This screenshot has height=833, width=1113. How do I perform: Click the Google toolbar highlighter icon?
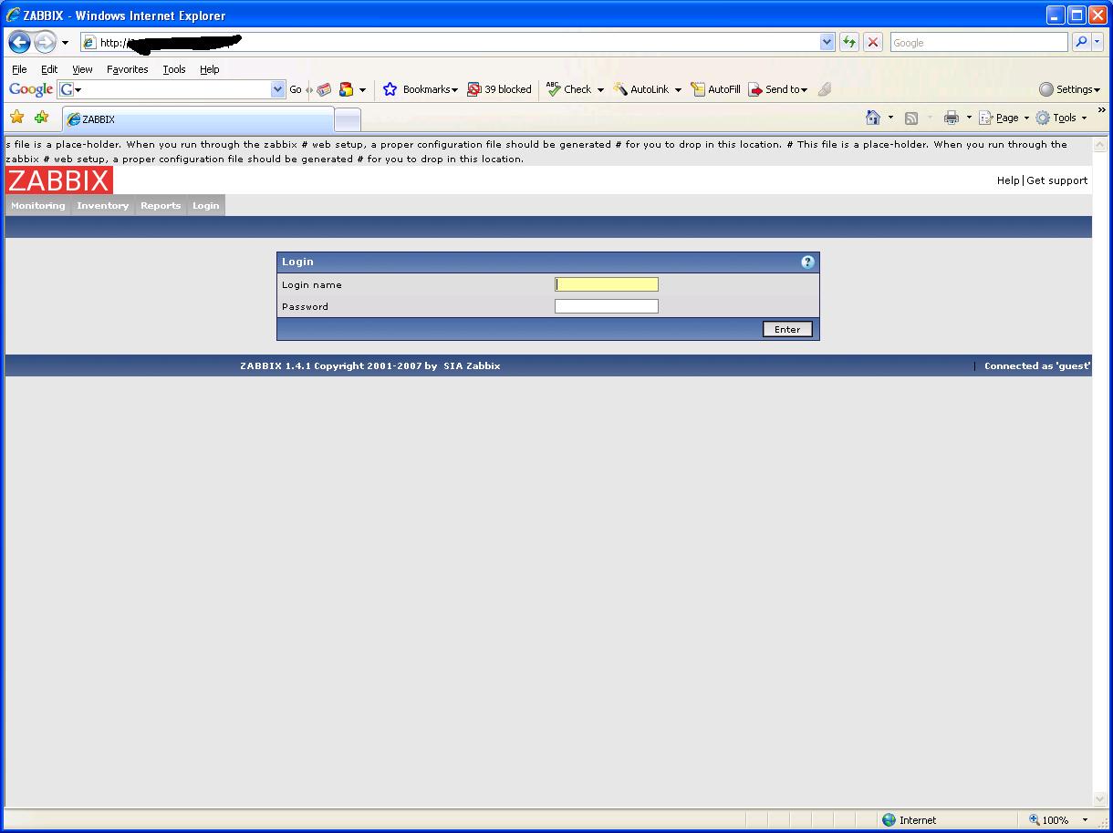(825, 89)
